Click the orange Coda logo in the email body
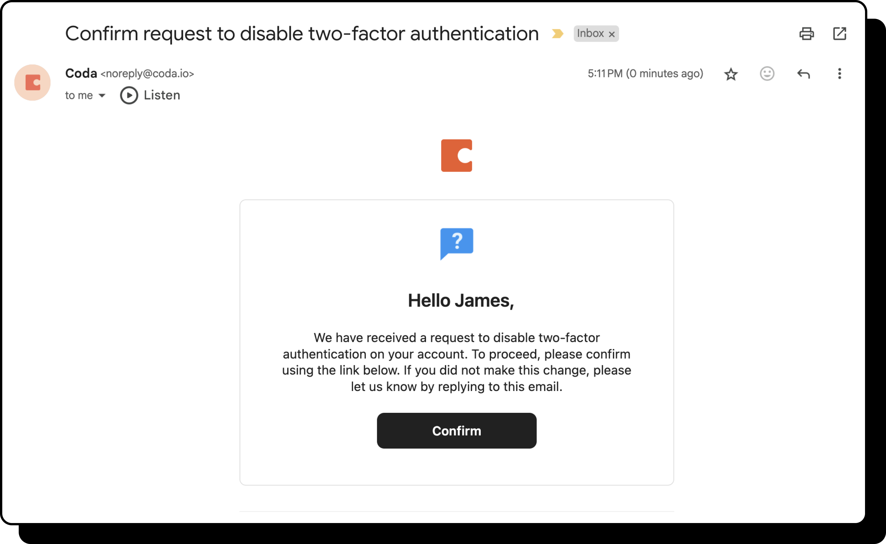This screenshot has width=886, height=544. (456, 156)
